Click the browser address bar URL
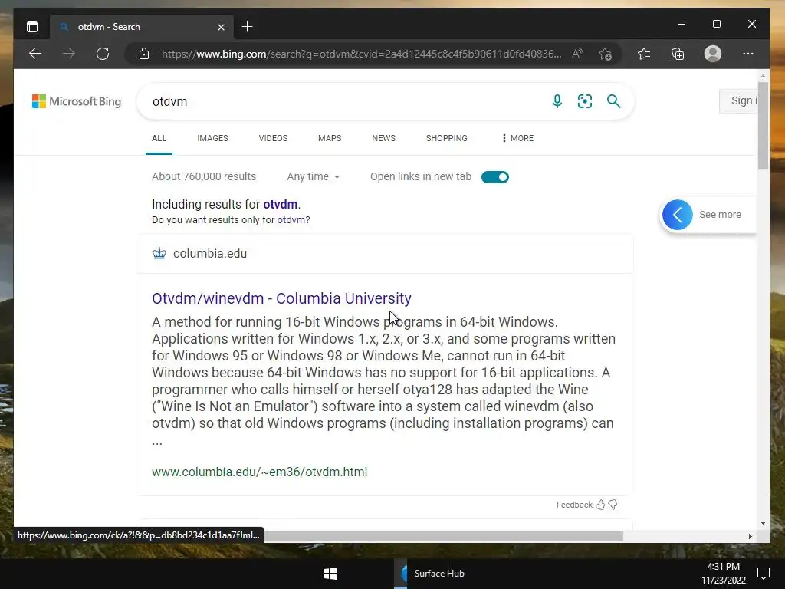This screenshot has width=785, height=589. pos(362,54)
